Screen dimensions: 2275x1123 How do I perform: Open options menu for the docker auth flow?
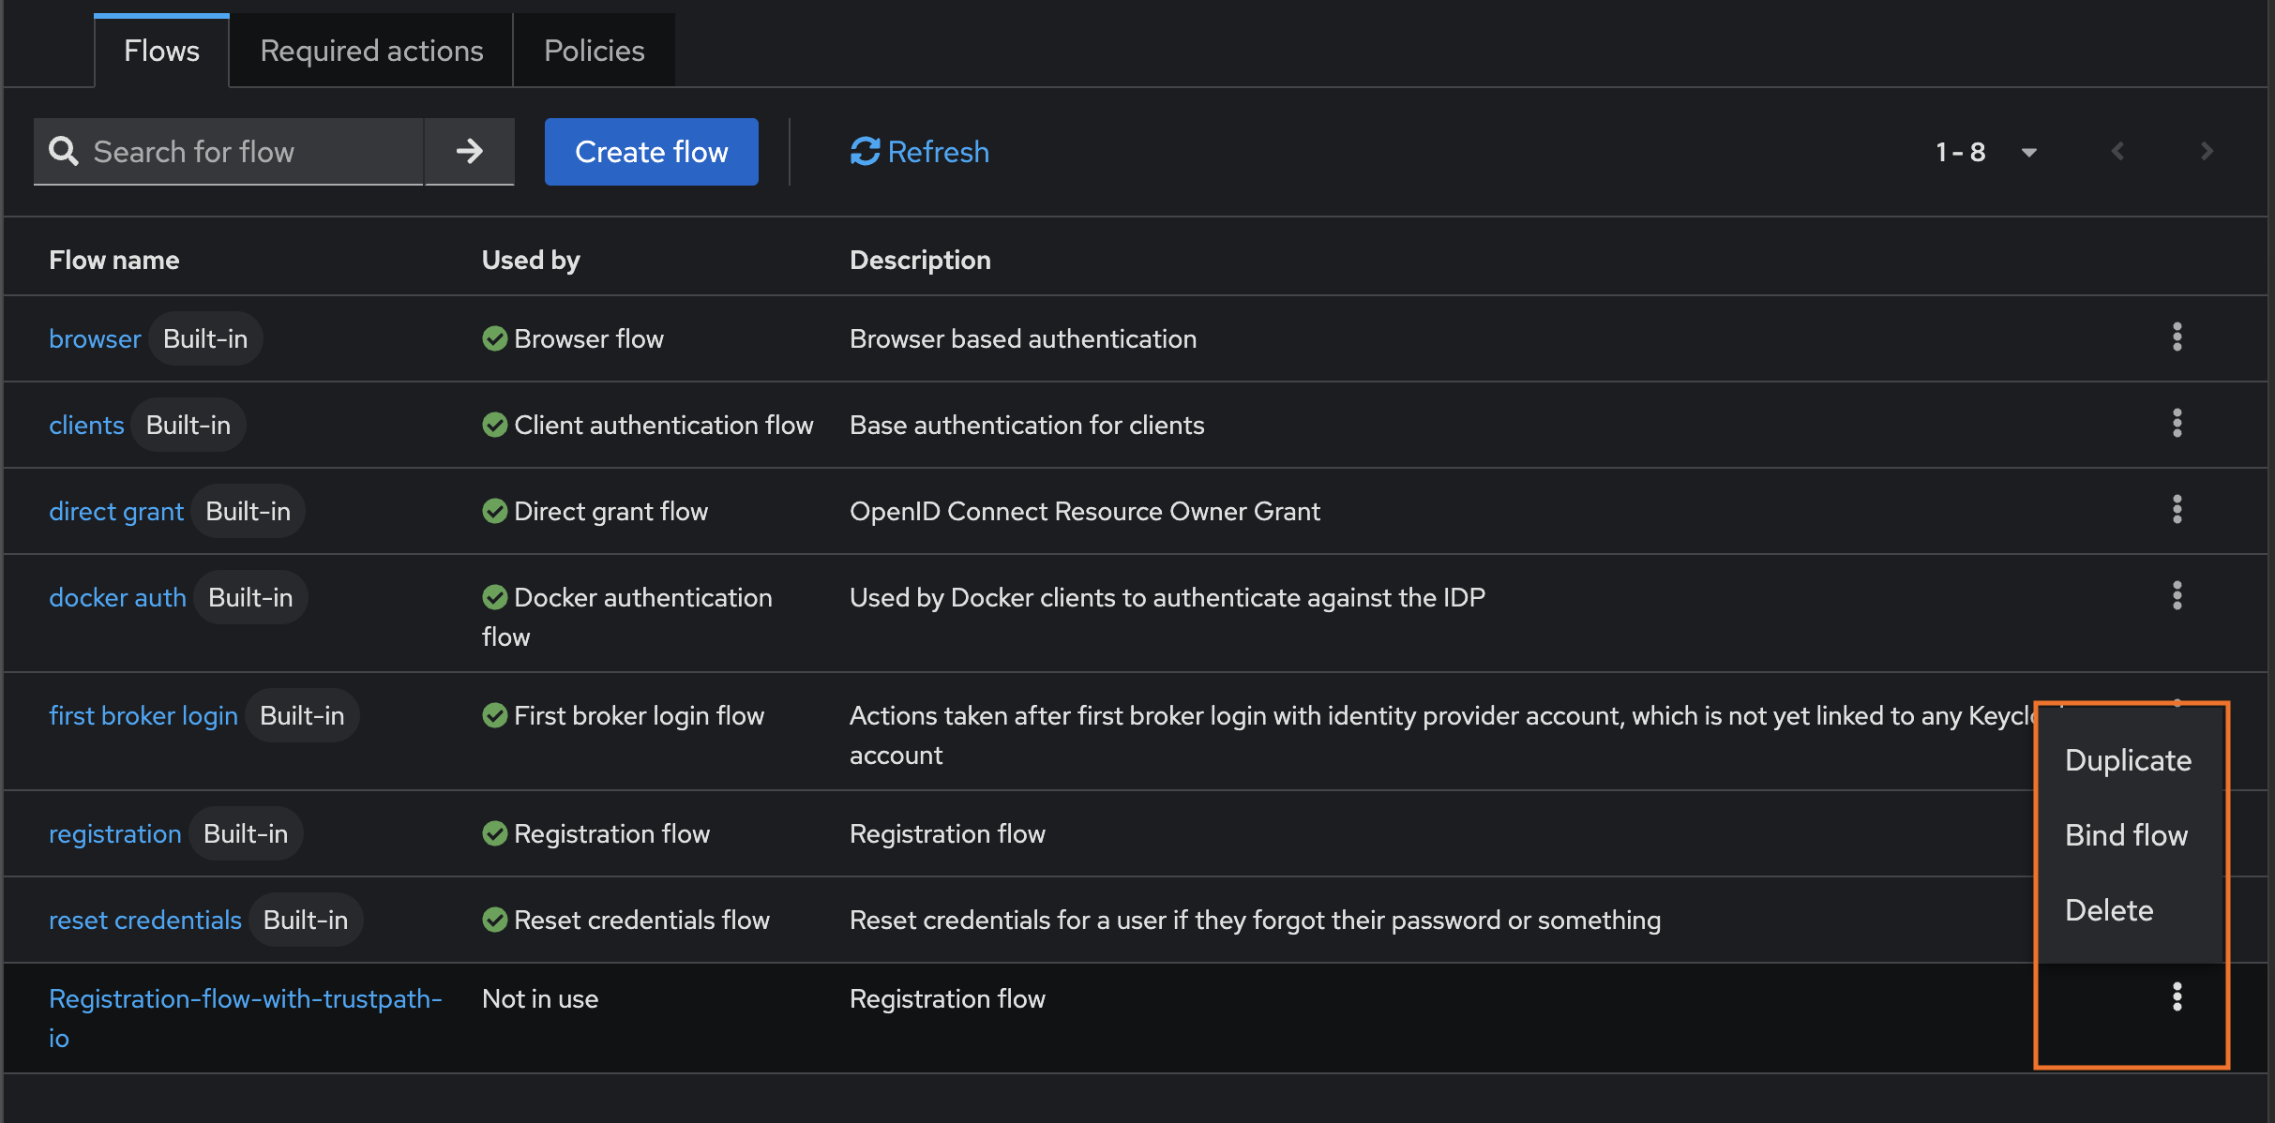[x=2177, y=596]
